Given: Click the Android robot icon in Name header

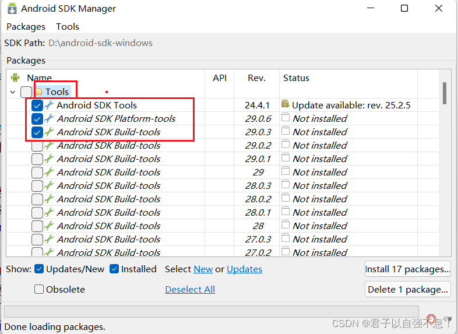Looking at the screenshot, I should coord(15,78).
